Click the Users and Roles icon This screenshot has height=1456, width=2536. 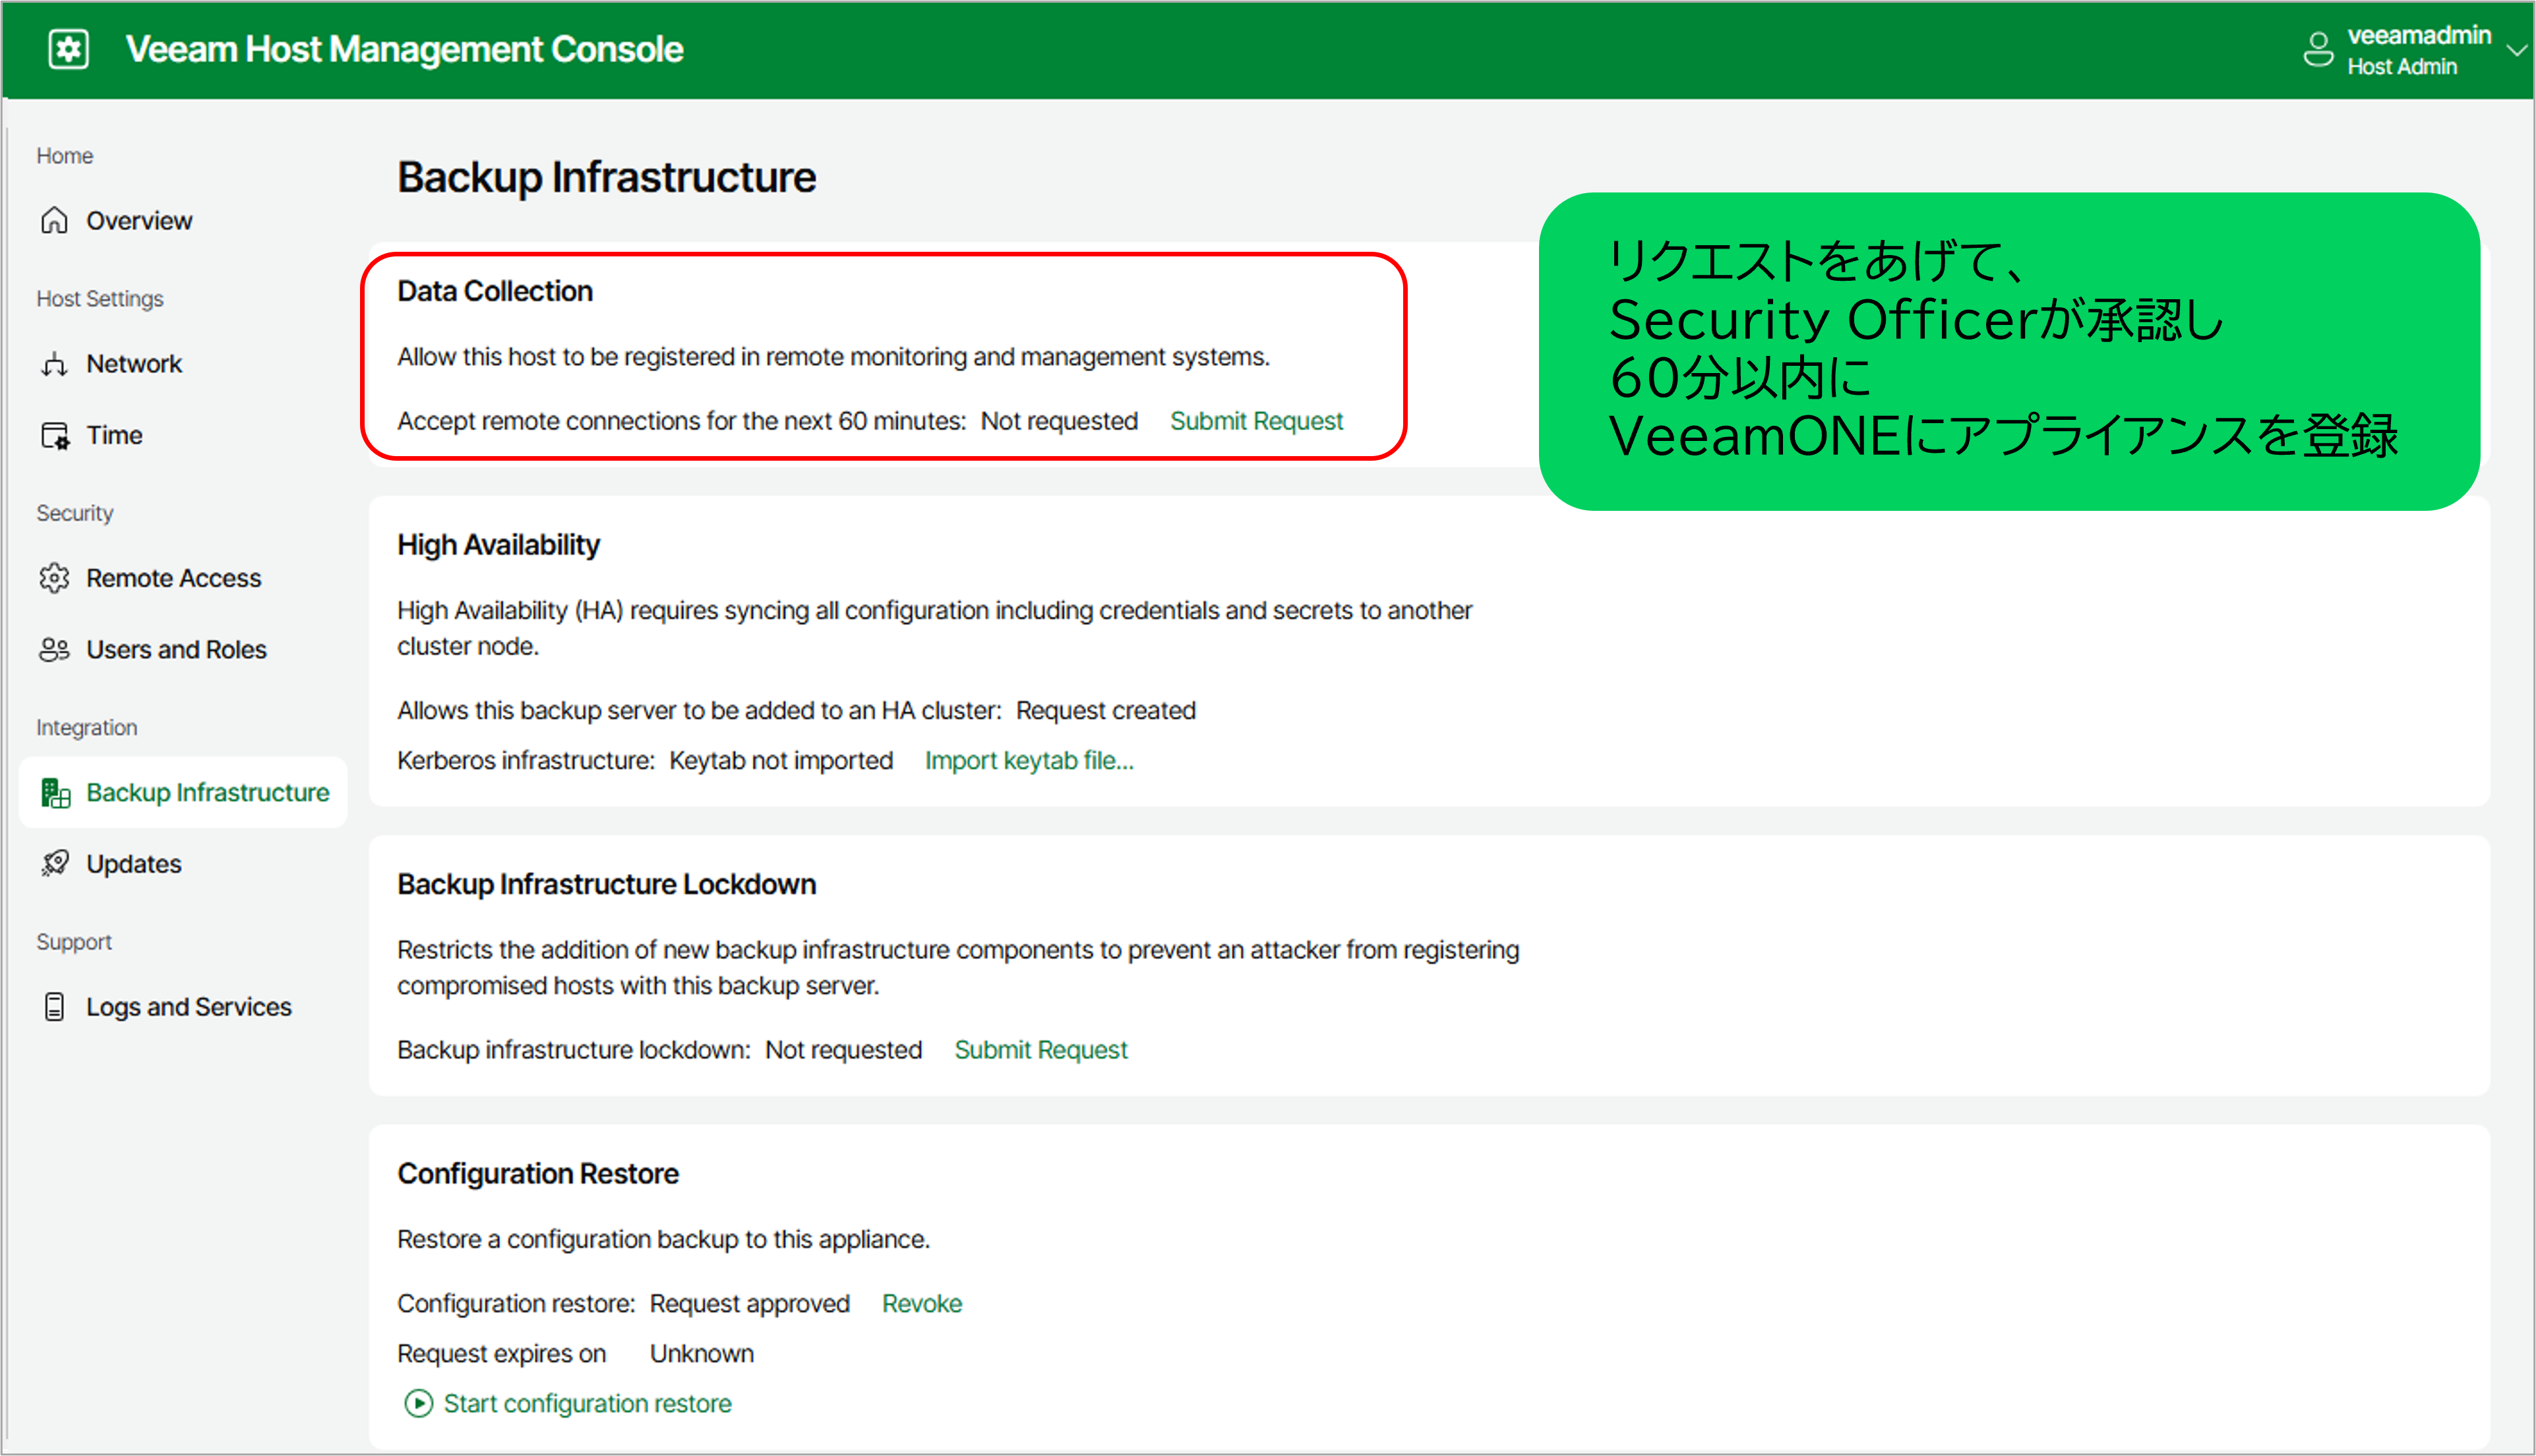tap(54, 650)
